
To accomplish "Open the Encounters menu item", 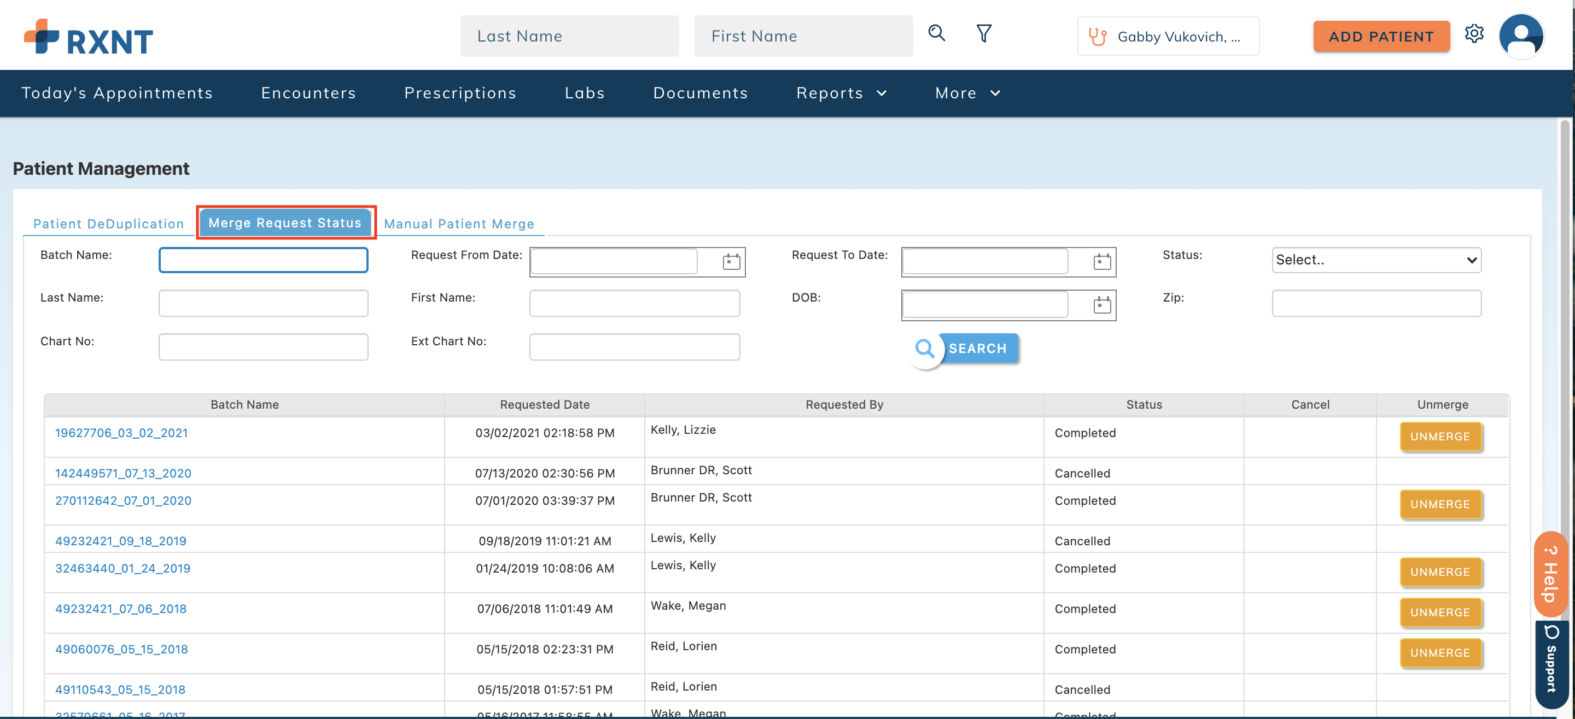I will coord(308,93).
